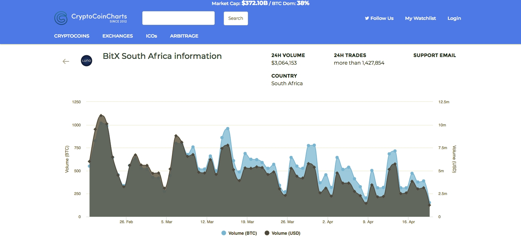Toggle the Volume (USD) legend series

[282, 233]
